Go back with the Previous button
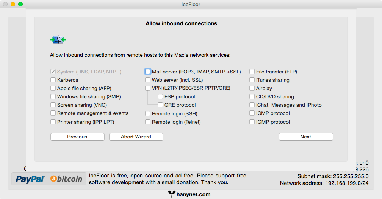This screenshot has width=382, height=199. pyautogui.click(x=77, y=137)
